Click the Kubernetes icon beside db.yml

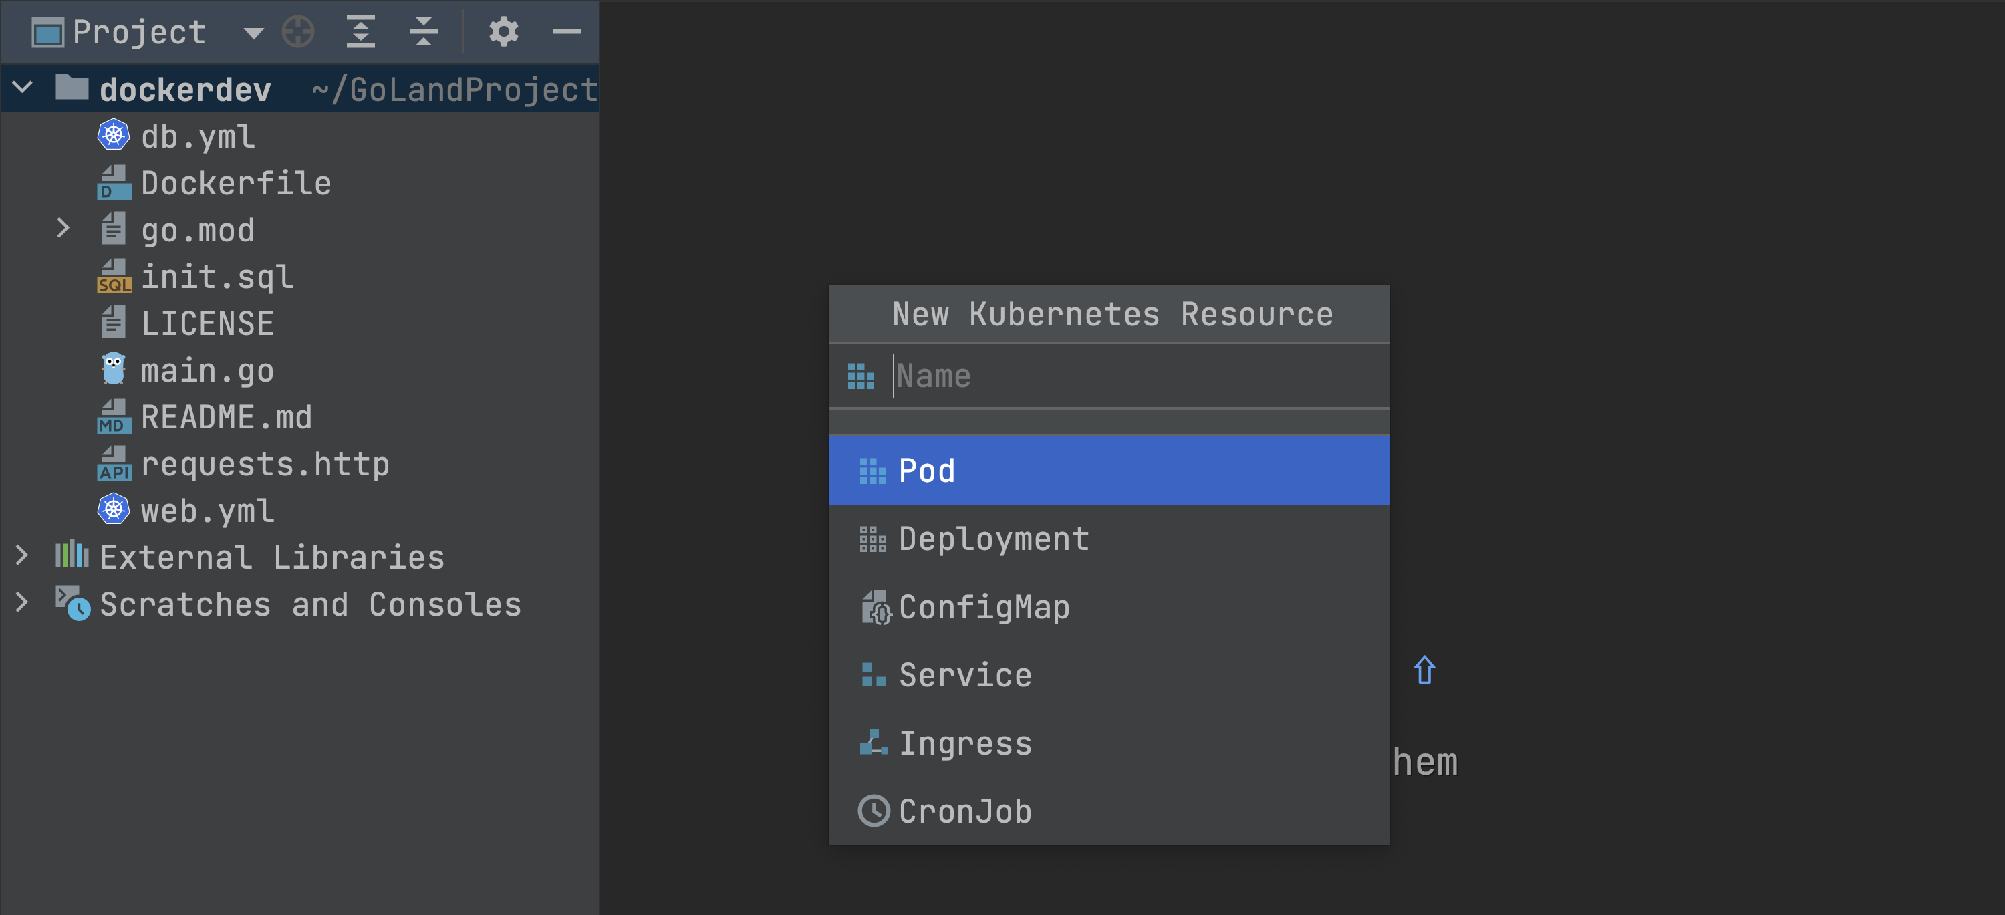pyautogui.click(x=114, y=136)
